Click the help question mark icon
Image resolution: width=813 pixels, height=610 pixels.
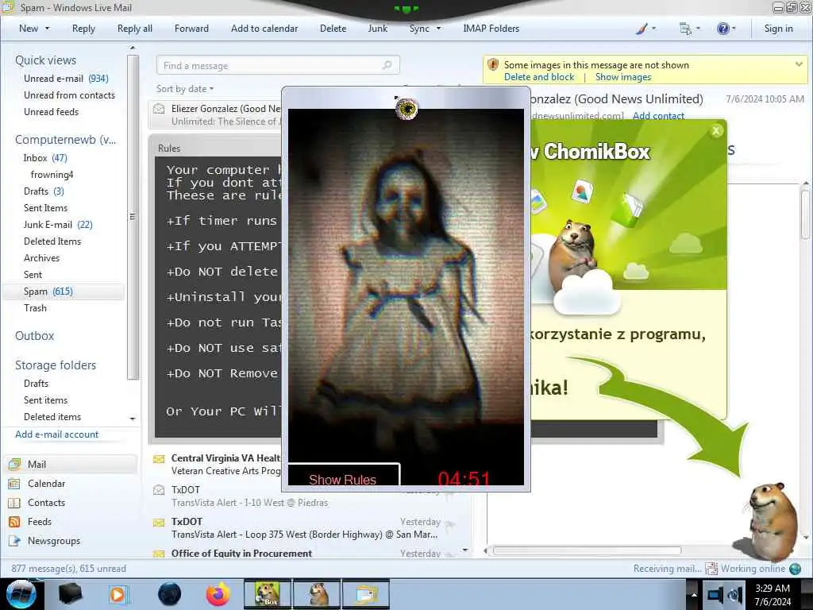[x=722, y=29]
